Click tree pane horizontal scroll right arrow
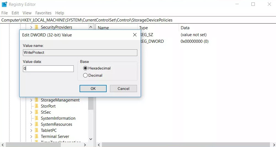276x147 pixels. coord(85,145)
